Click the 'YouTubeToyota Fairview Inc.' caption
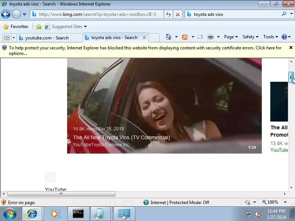 101,145
